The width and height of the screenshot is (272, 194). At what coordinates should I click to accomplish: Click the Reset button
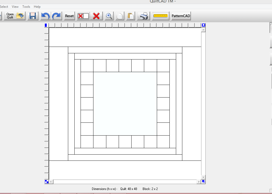(x=69, y=16)
